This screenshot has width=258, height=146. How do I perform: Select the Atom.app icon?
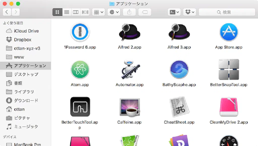point(80,70)
